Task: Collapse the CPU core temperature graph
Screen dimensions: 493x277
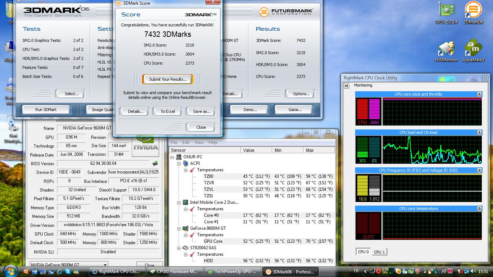Action: (x=479, y=208)
